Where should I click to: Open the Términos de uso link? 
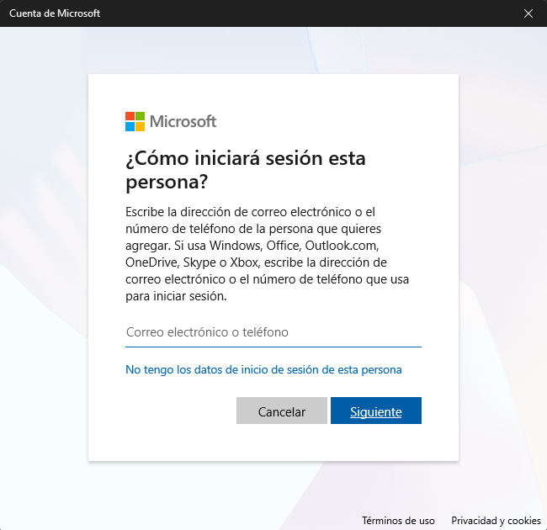tap(398, 521)
